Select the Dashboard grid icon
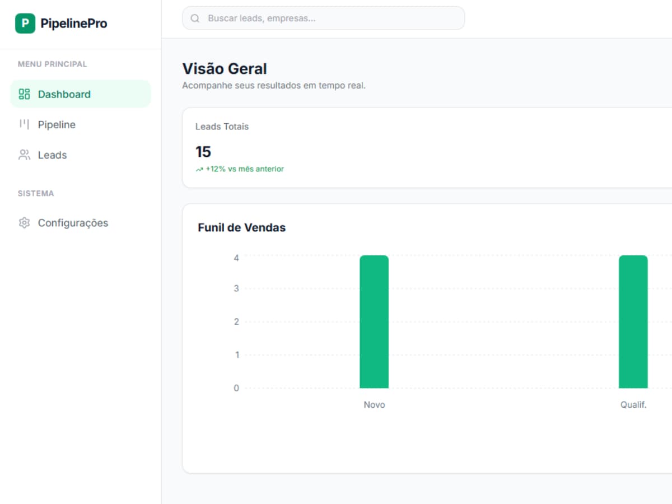 pyautogui.click(x=24, y=94)
